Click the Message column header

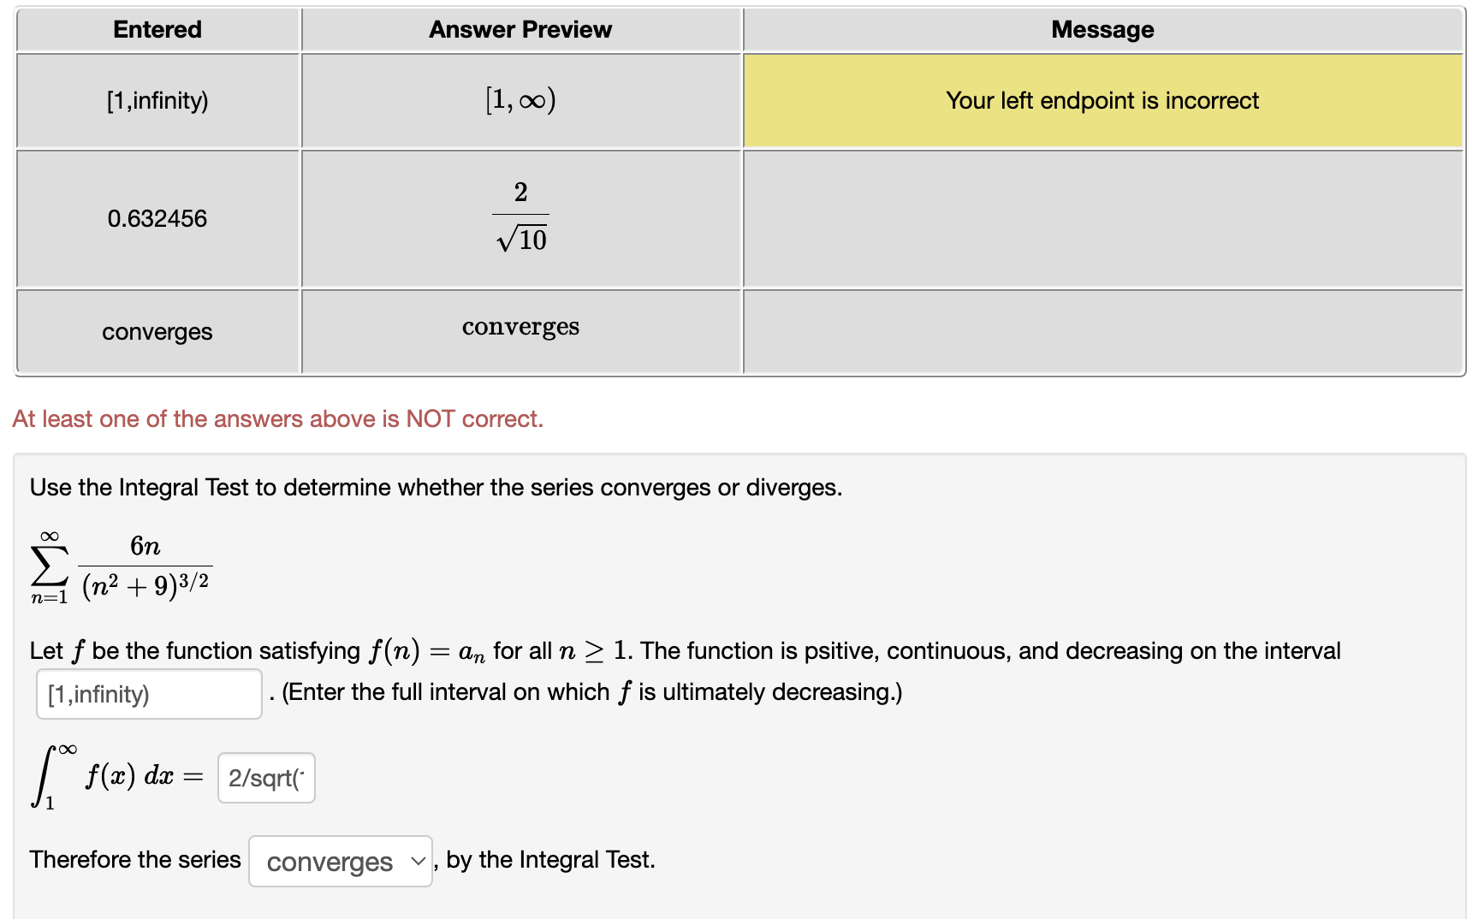pyautogui.click(x=1101, y=28)
